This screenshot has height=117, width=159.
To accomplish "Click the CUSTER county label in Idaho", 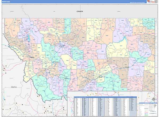I will point(26,105).
